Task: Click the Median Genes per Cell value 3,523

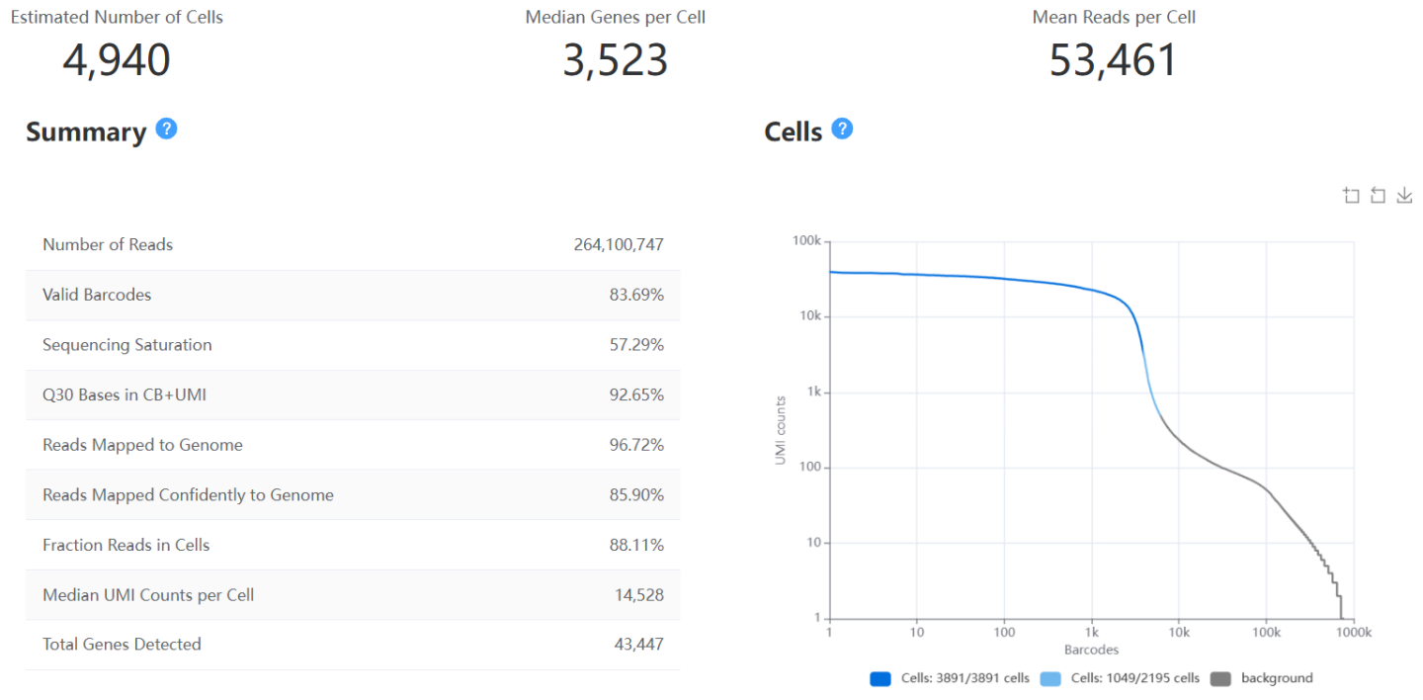Action: (616, 60)
